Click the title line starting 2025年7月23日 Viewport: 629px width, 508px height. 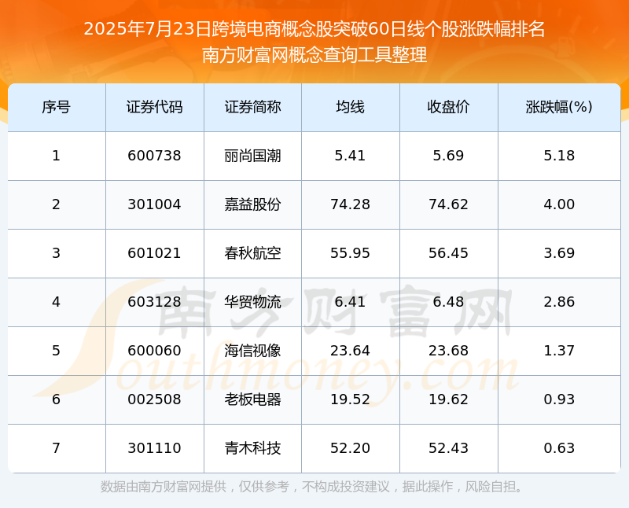314,29
